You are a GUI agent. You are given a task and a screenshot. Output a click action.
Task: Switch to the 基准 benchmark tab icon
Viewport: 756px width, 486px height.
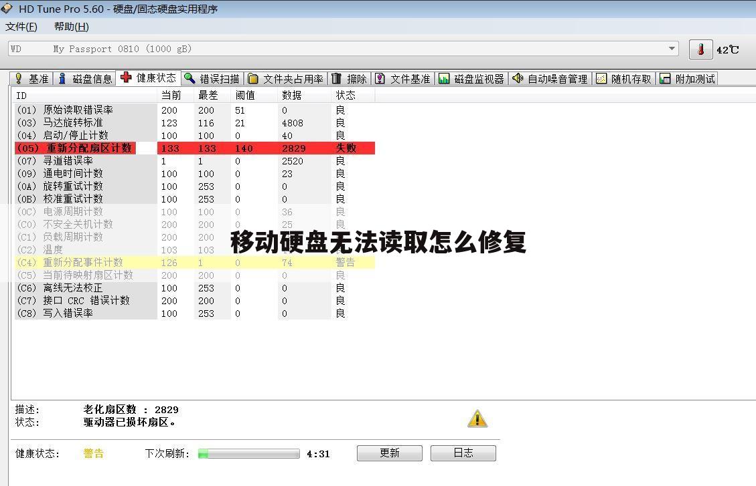tap(32, 78)
